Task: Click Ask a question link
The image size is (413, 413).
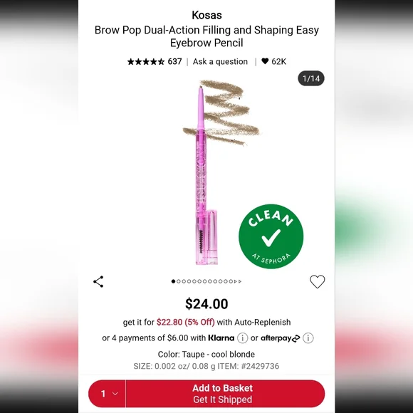Action: (220, 62)
